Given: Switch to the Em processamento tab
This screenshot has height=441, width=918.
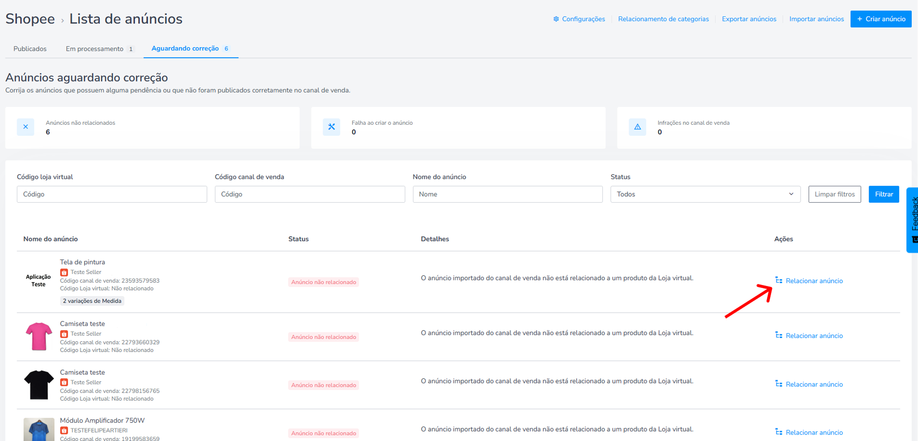Looking at the screenshot, I should click(100, 49).
